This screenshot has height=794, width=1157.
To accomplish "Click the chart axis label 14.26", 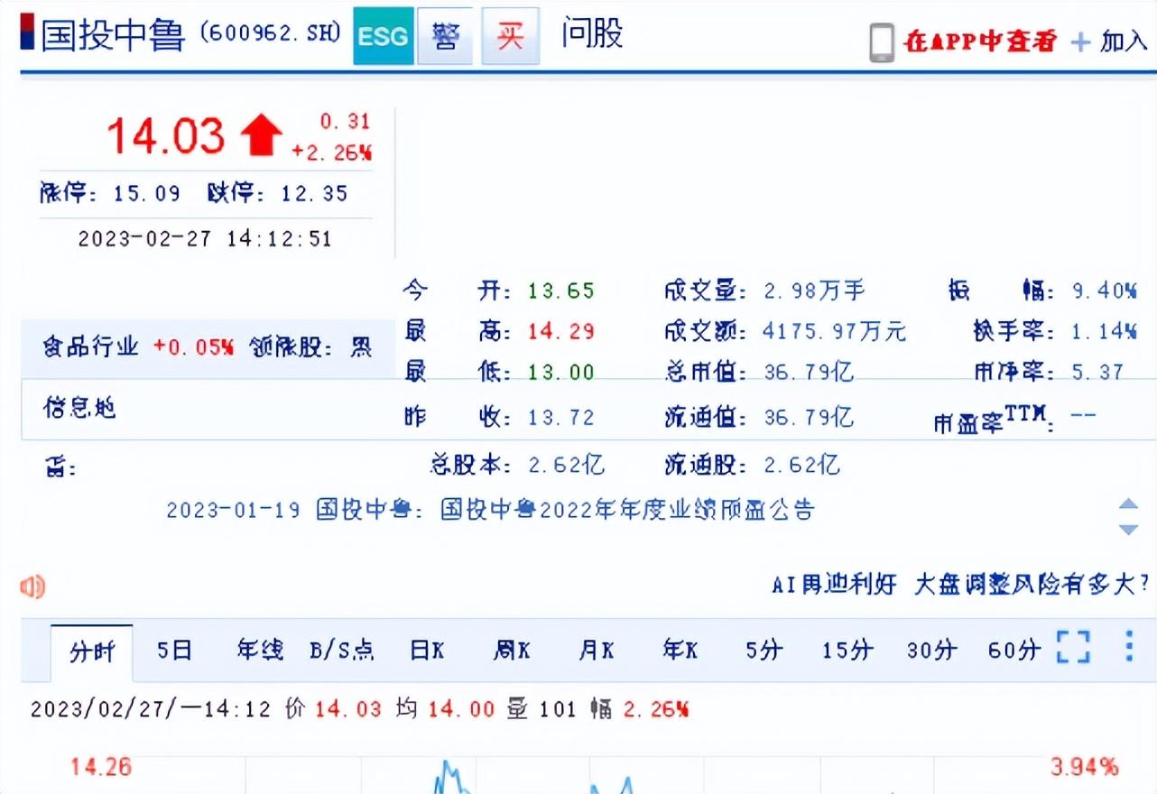I will (101, 768).
